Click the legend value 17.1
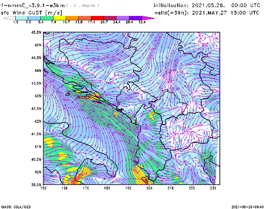271x209 pixels. point(91,22)
